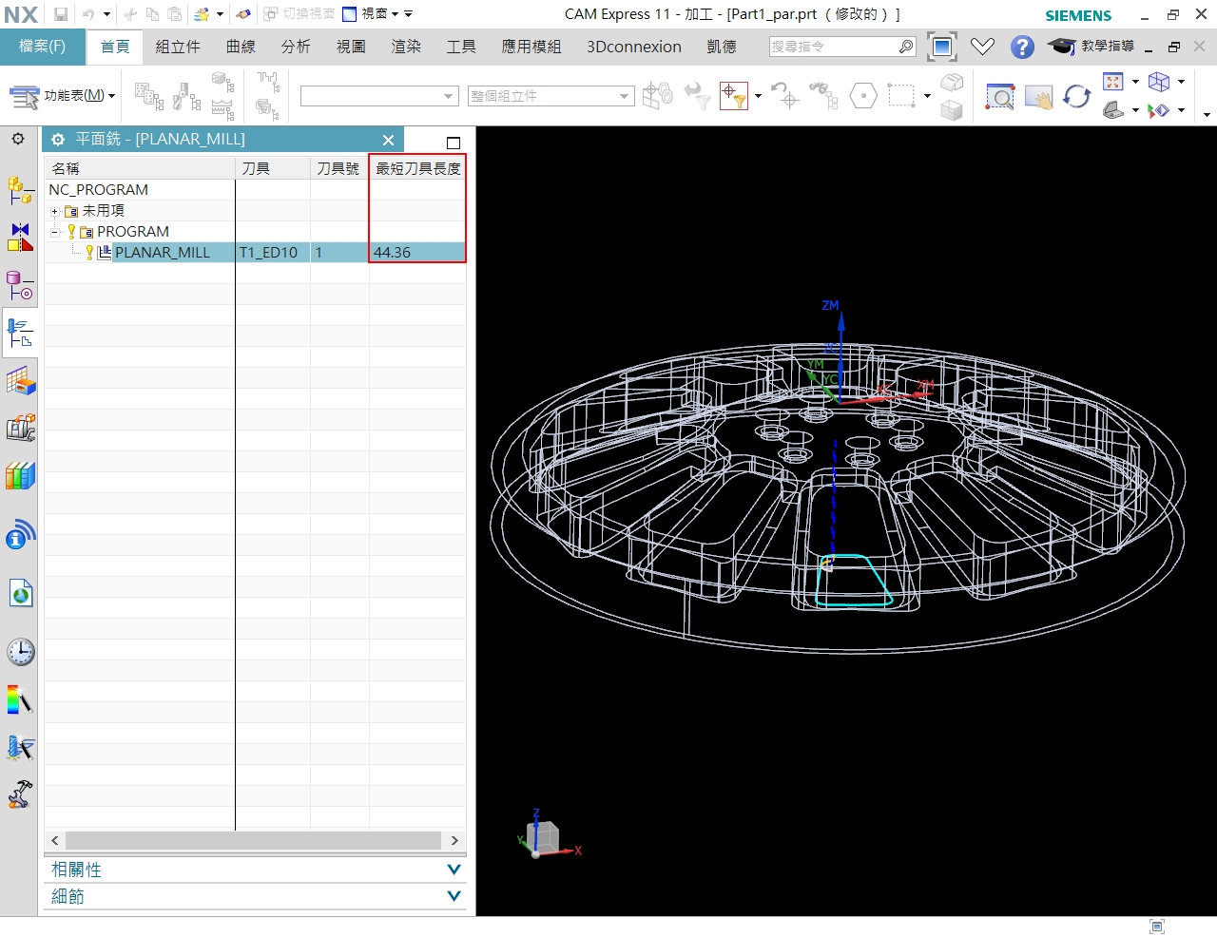Click the ribbon minimize chevron icon
1217x937 pixels.
983,47
